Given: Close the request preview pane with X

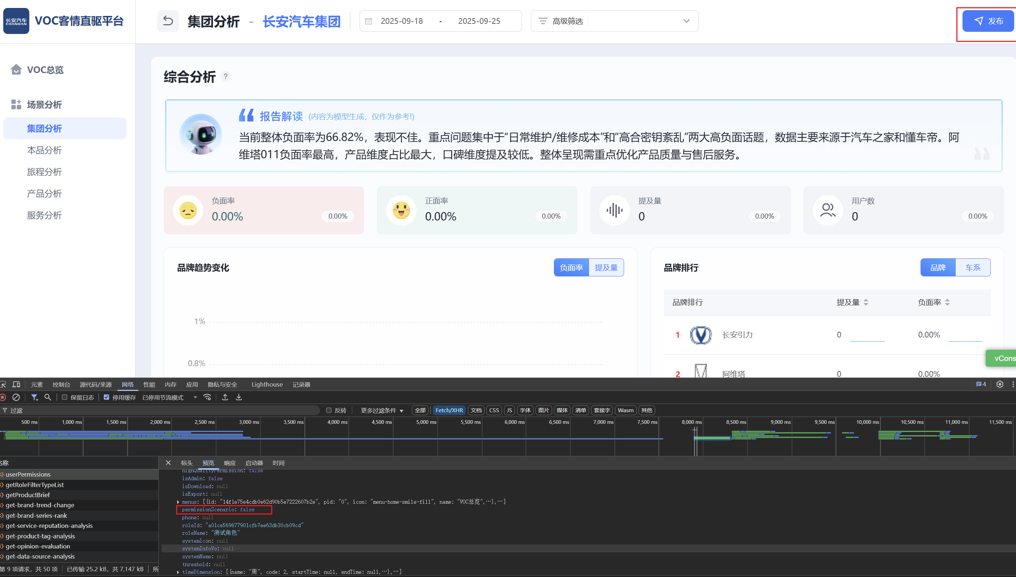Looking at the screenshot, I should (168, 462).
